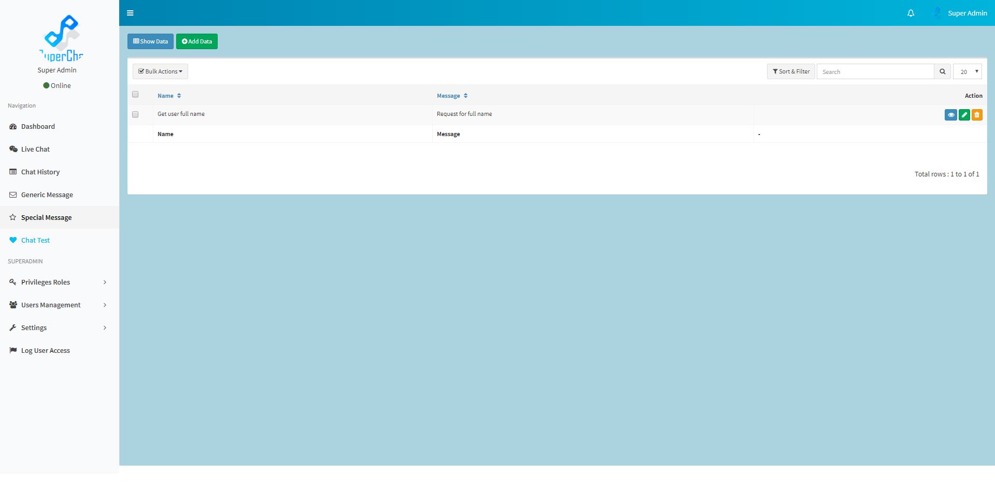
Task: Open the rows-per-page dropdown showing 20
Action: pos(968,71)
